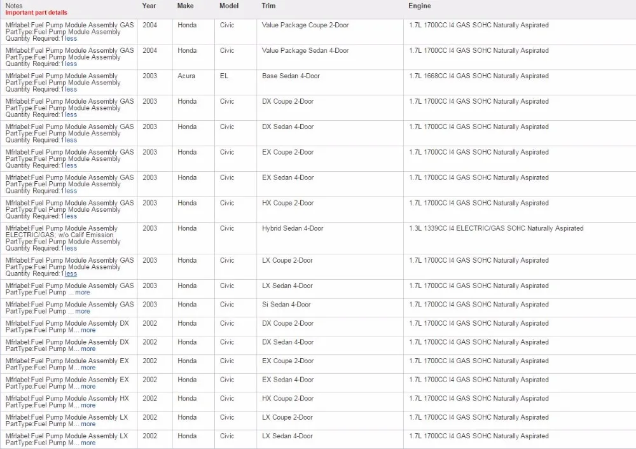The height and width of the screenshot is (449, 636).
Task: Click year 2004 in Value Package Coupe row
Action: pos(149,25)
